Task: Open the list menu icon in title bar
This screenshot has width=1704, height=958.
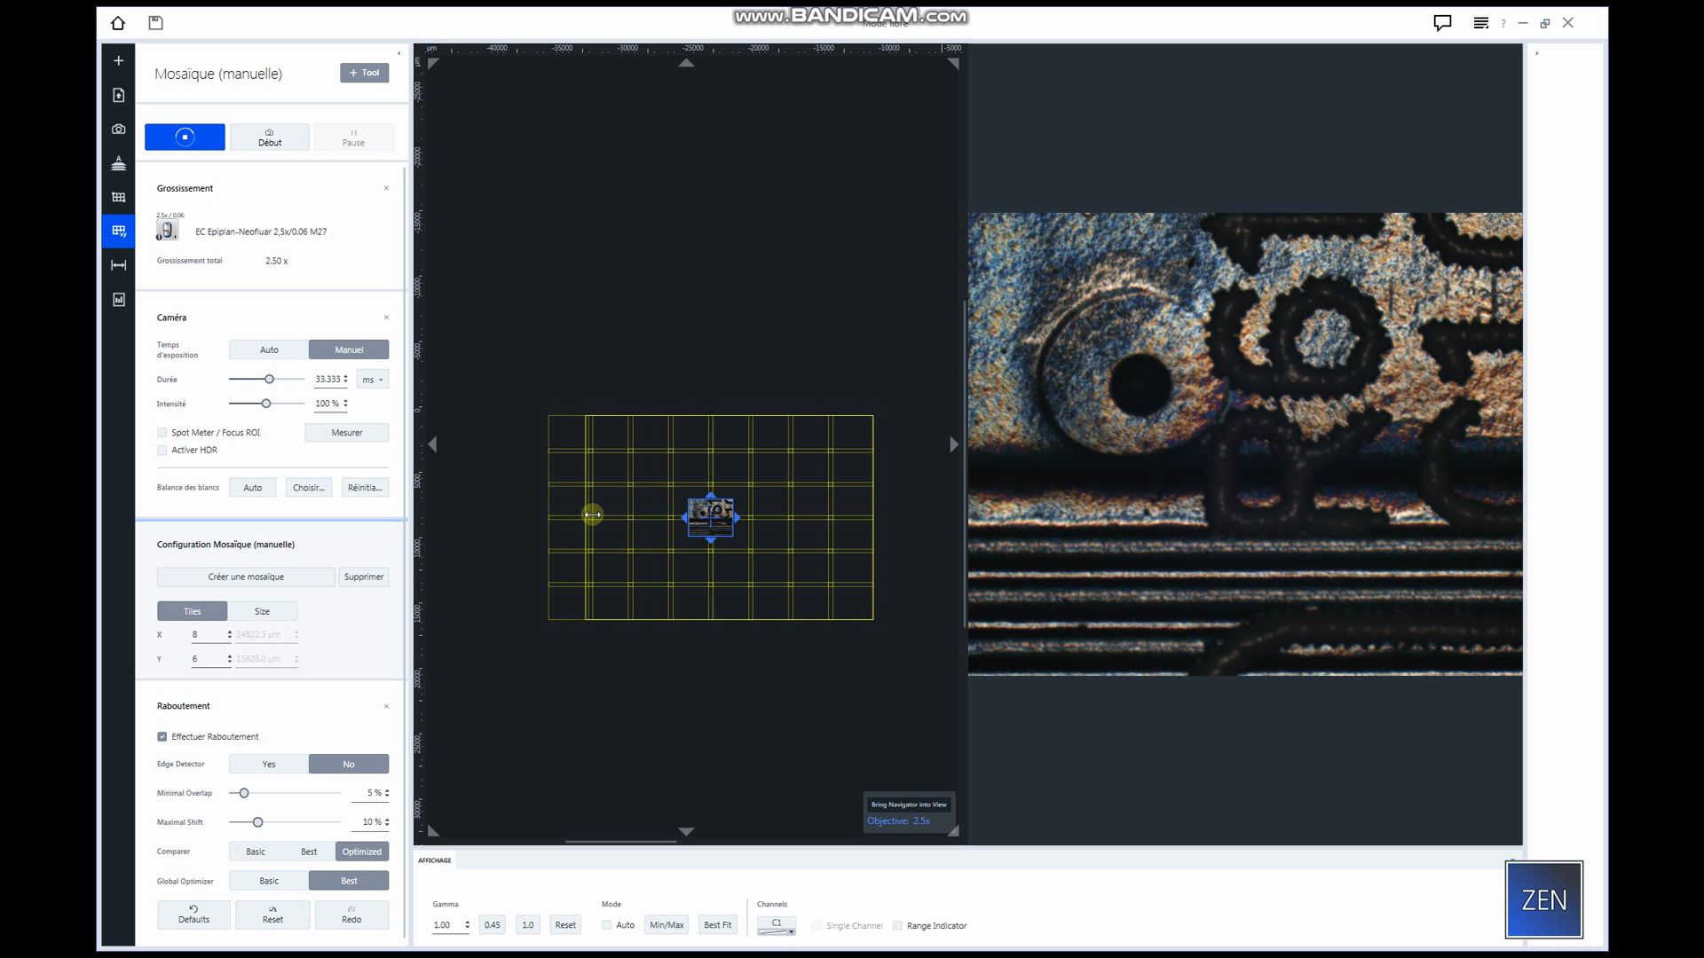Action: click(1480, 23)
